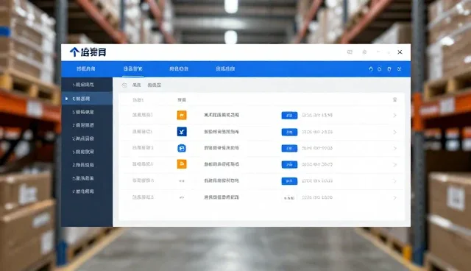
Task: Click the gray date value in the first row
Action: 317,115
